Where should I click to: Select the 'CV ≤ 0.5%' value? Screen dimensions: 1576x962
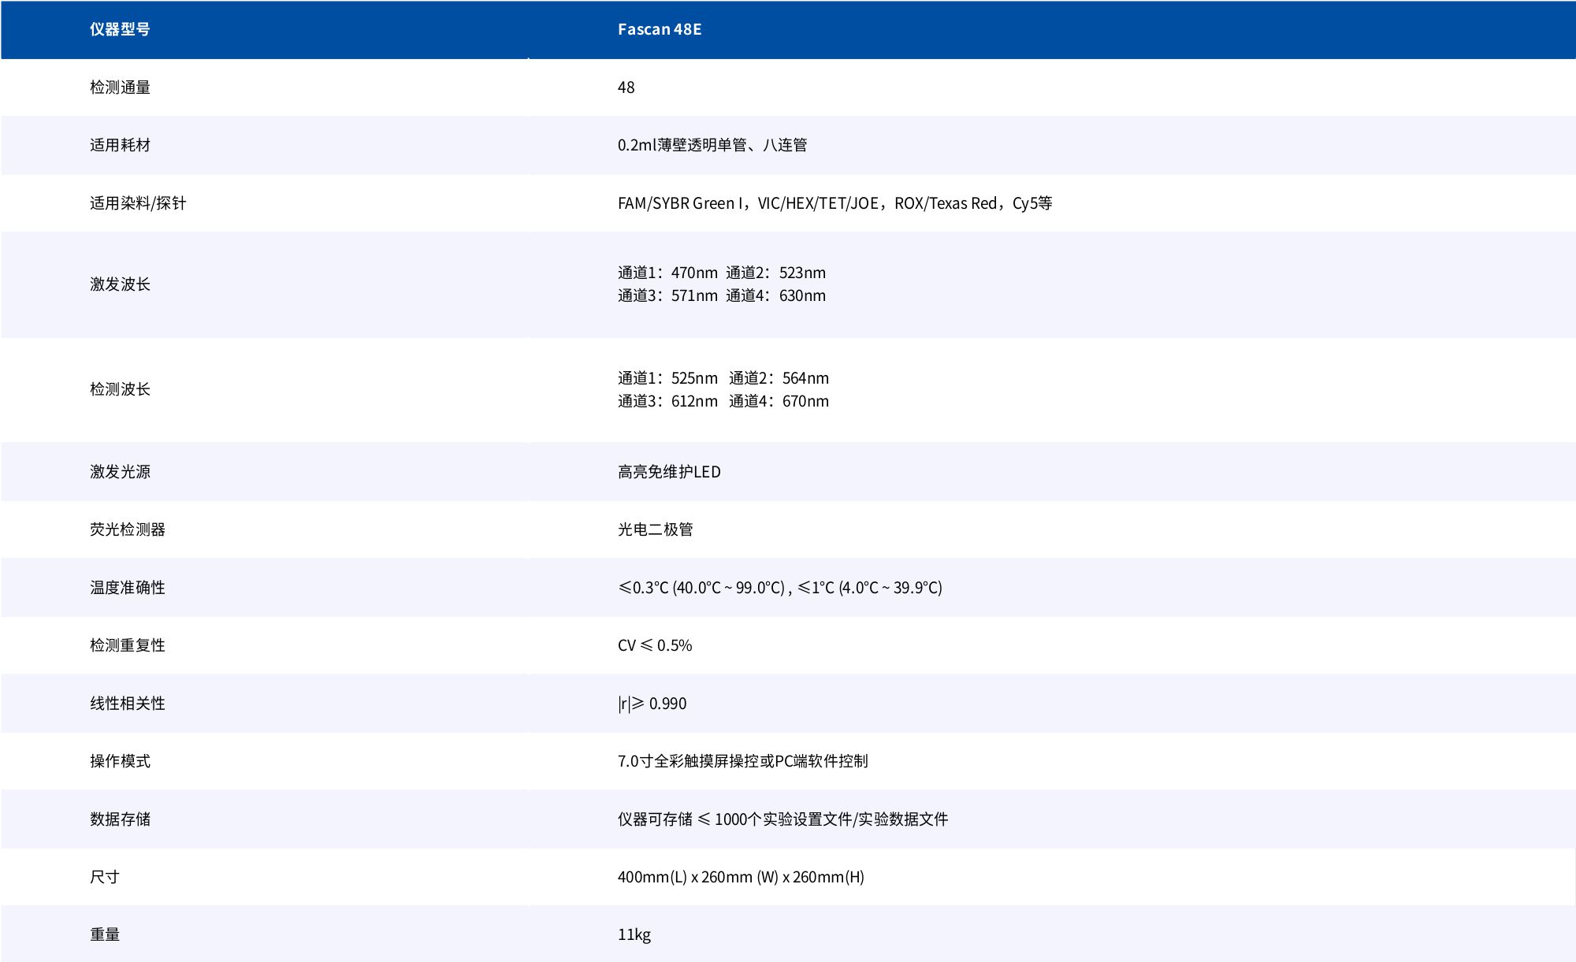[x=655, y=645]
